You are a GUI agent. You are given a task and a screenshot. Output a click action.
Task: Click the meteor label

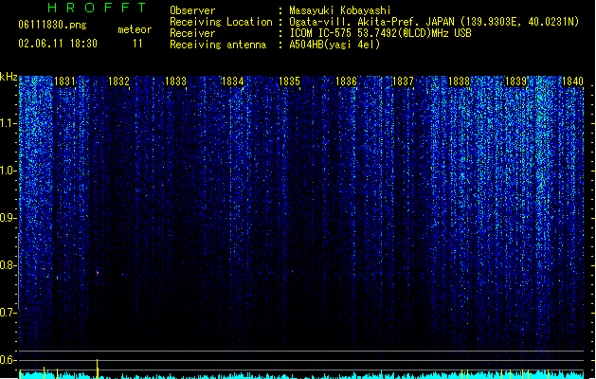pos(135,29)
